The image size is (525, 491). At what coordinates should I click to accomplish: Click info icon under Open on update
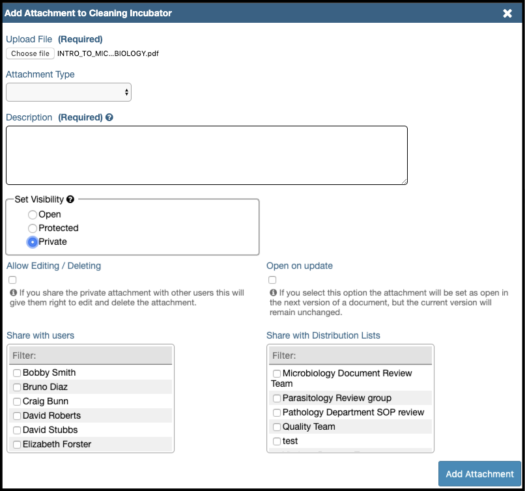273,293
